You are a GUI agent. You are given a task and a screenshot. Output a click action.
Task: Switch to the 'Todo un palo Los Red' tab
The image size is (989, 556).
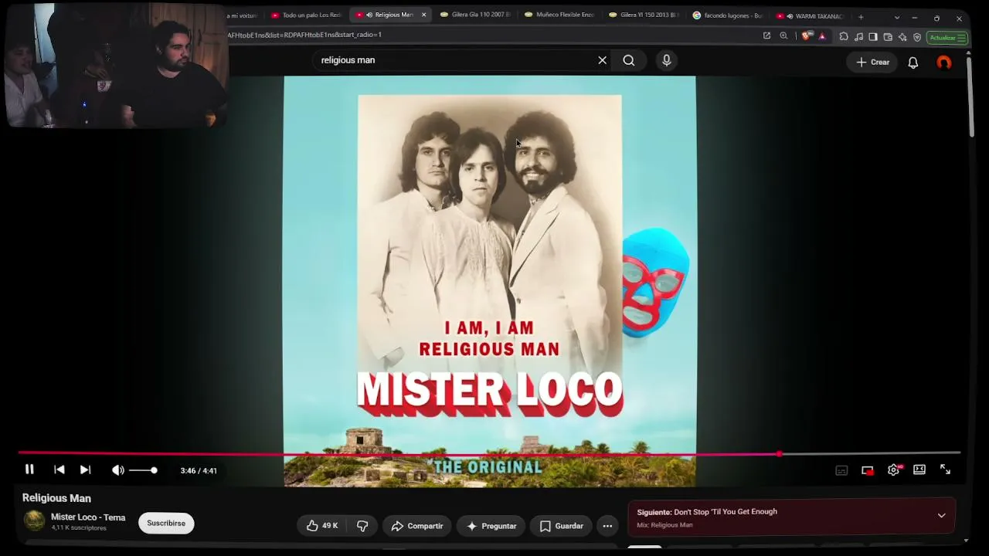pyautogui.click(x=307, y=15)
